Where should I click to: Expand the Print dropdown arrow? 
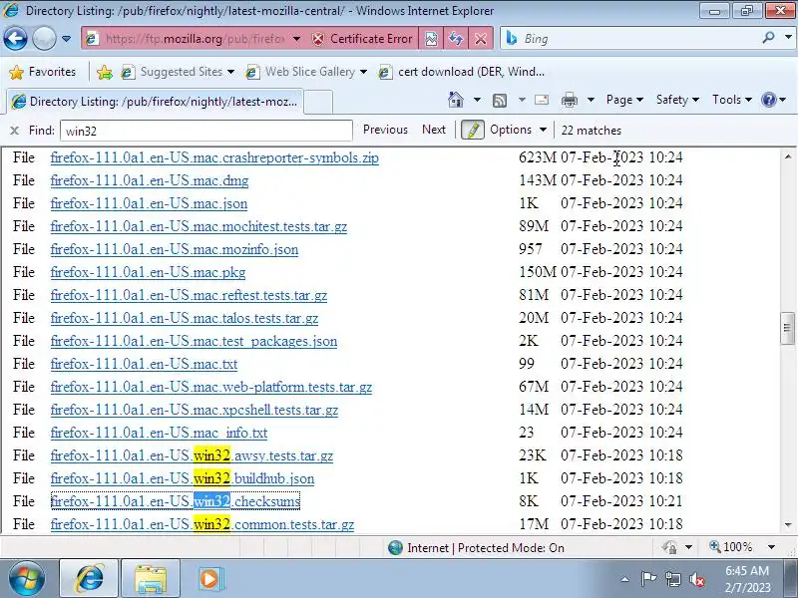click(x=591, y=100)
